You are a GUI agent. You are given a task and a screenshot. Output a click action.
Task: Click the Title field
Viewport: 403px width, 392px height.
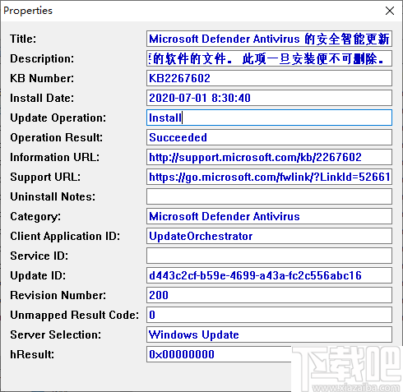coord(269,39)
